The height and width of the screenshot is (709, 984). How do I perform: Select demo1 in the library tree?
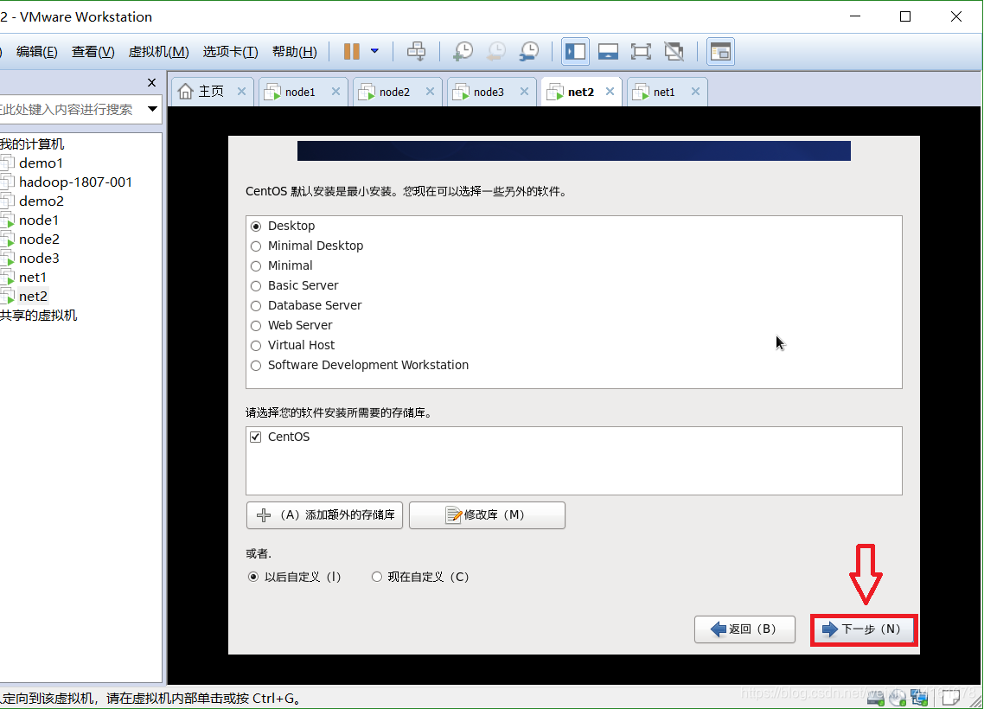[x=41, y=163]
